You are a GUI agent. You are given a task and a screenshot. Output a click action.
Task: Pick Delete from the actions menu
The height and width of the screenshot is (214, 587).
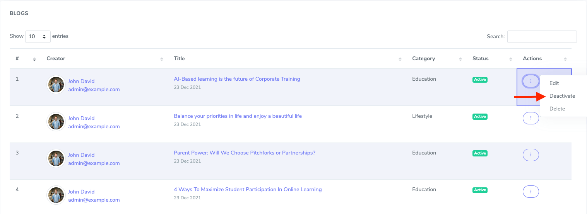[x=557, y=109]
